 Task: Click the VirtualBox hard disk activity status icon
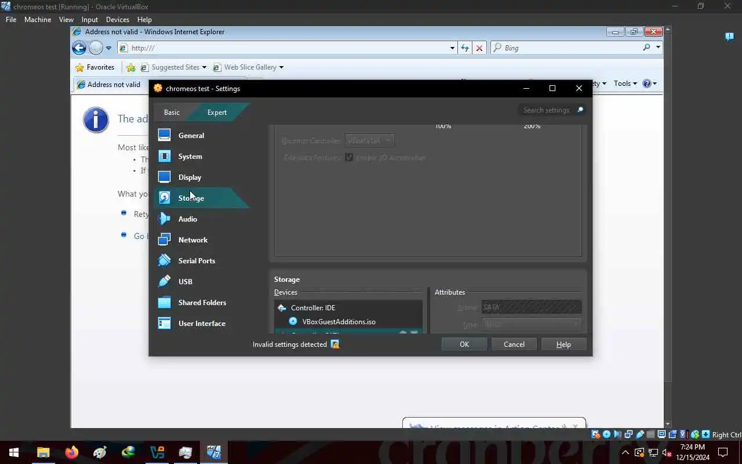coord(596,434)
